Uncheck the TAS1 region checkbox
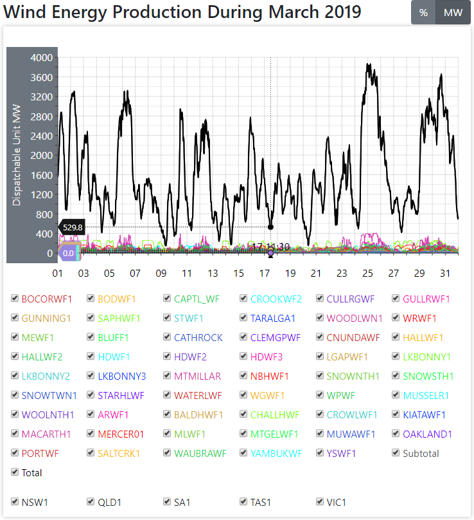Image resolution: width=474 pixels, height=520 pixels. click(244, 502)
